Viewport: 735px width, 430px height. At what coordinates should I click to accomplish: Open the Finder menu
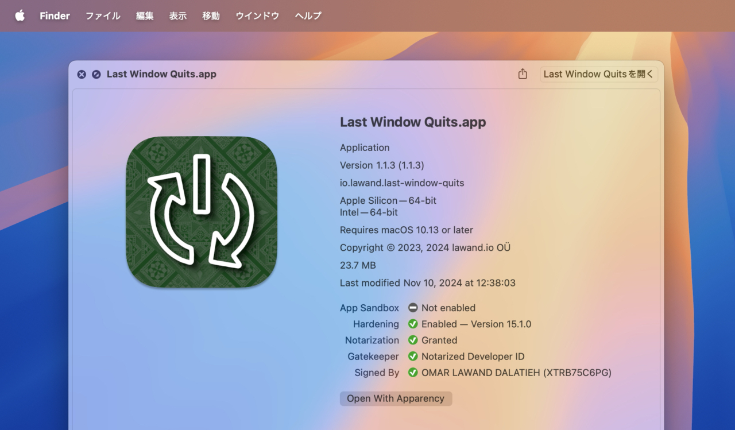click(55, 16)
